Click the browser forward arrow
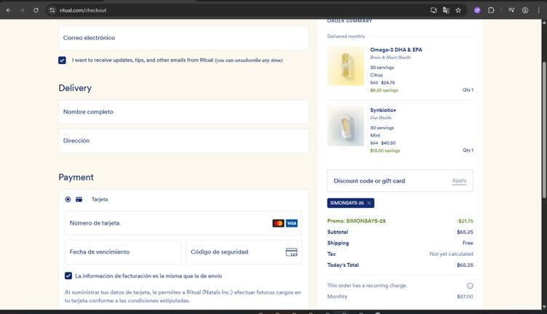This screenshot has height=314, width=547. click(x=23, y=10)
